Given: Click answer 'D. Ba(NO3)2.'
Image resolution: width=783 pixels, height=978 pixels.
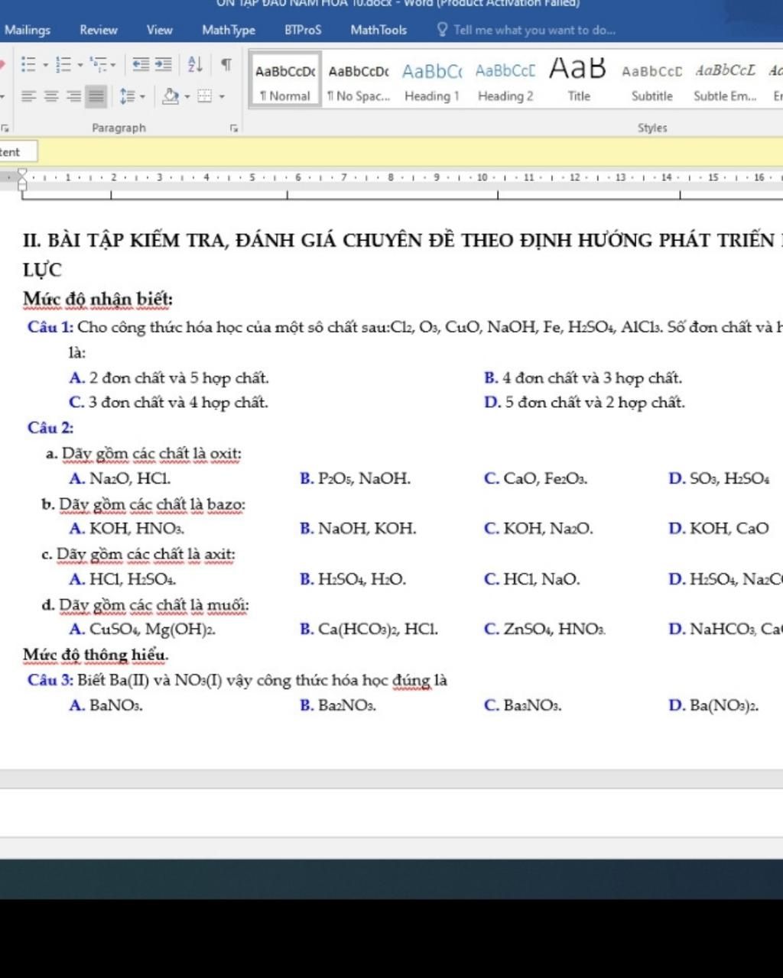Looking at the screenshot, I should tap(713, 705).
